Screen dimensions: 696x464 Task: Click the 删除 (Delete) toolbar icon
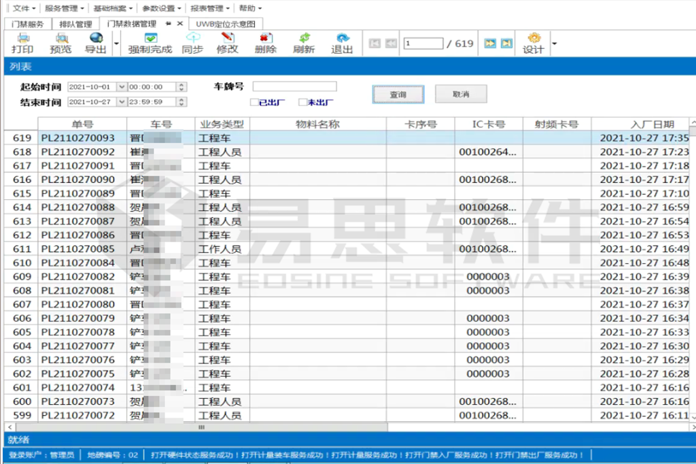click(x=264, y=44)
